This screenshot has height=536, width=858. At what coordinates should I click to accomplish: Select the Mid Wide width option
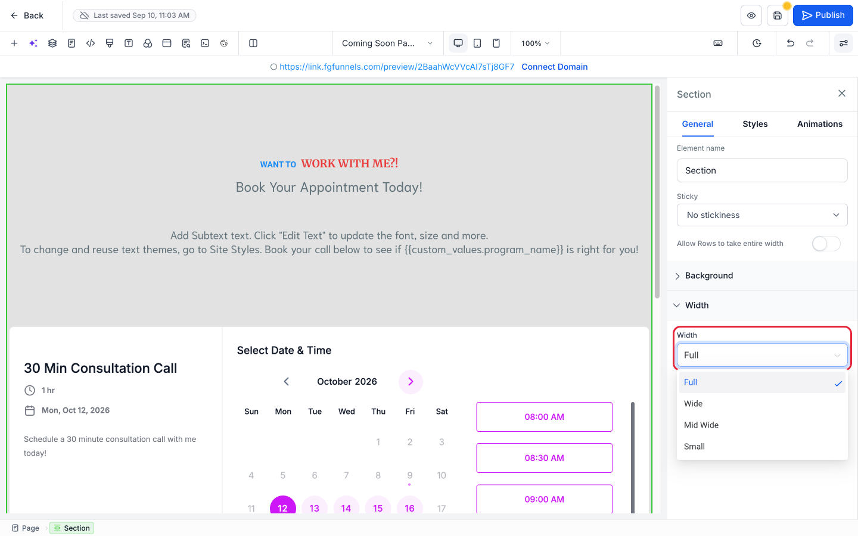click(x=762, y=425)
